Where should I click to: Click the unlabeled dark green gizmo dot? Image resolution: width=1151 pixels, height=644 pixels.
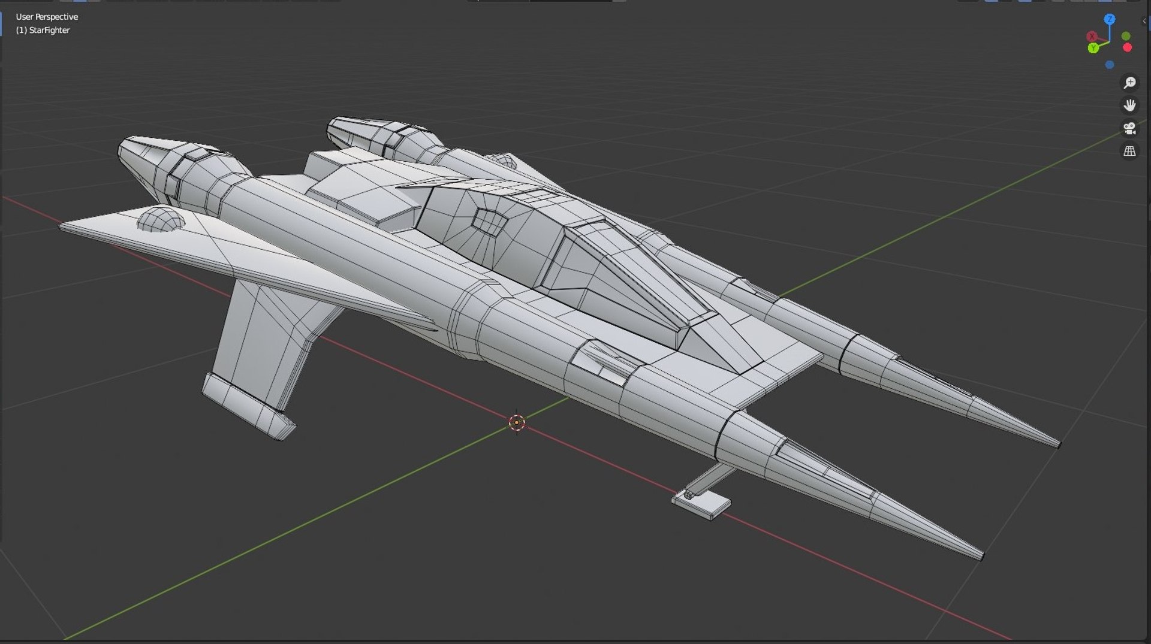(1126, 36)
